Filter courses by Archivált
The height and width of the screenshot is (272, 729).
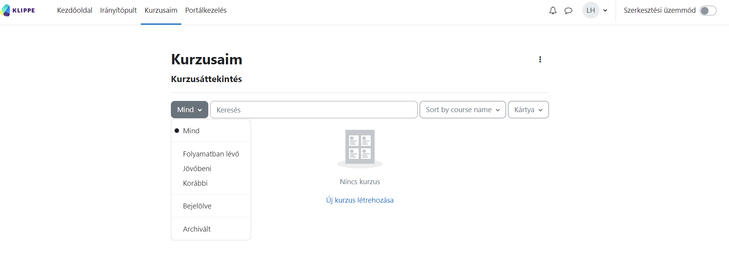(x=197, y=229)
